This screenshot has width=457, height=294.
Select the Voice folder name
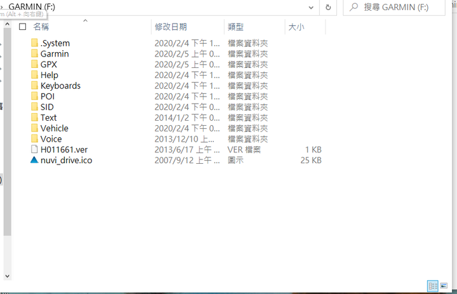51,139
